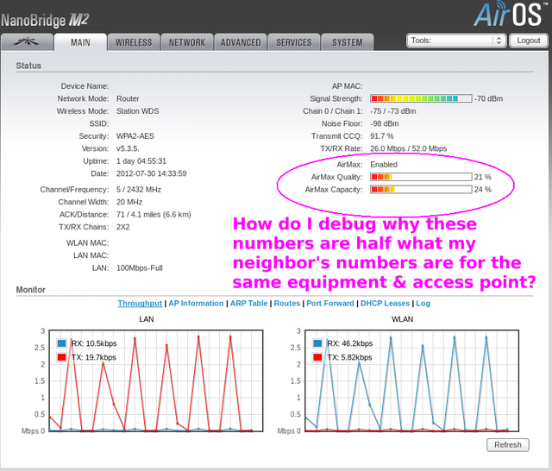Click the AirMax Quality bar
552x471 pixels.
click(421, 177)
